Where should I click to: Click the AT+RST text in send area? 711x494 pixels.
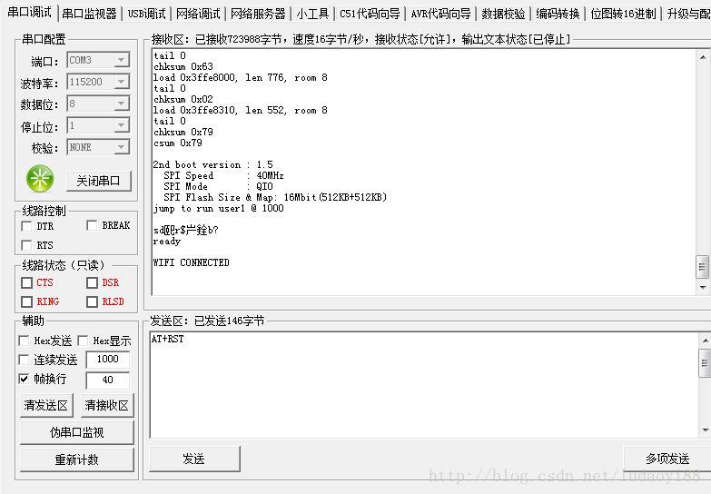click(168, 339)
